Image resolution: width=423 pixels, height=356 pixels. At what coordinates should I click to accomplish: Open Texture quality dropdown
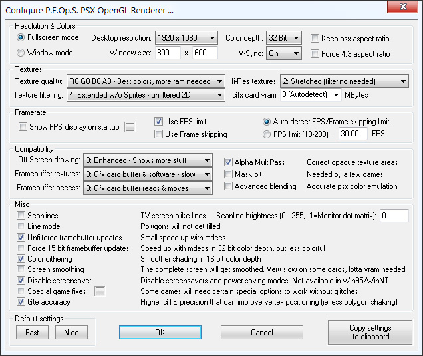(146, 81)
